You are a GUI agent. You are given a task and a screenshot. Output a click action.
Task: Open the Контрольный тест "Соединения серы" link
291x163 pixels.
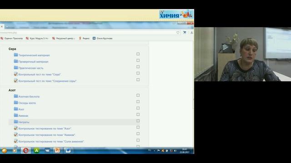pos(47,81)
